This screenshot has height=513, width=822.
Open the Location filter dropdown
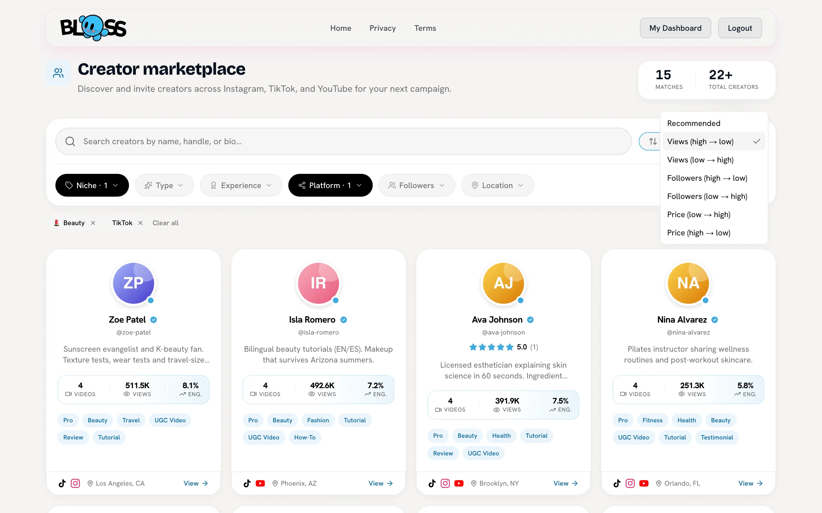click(x=497, y=185)
